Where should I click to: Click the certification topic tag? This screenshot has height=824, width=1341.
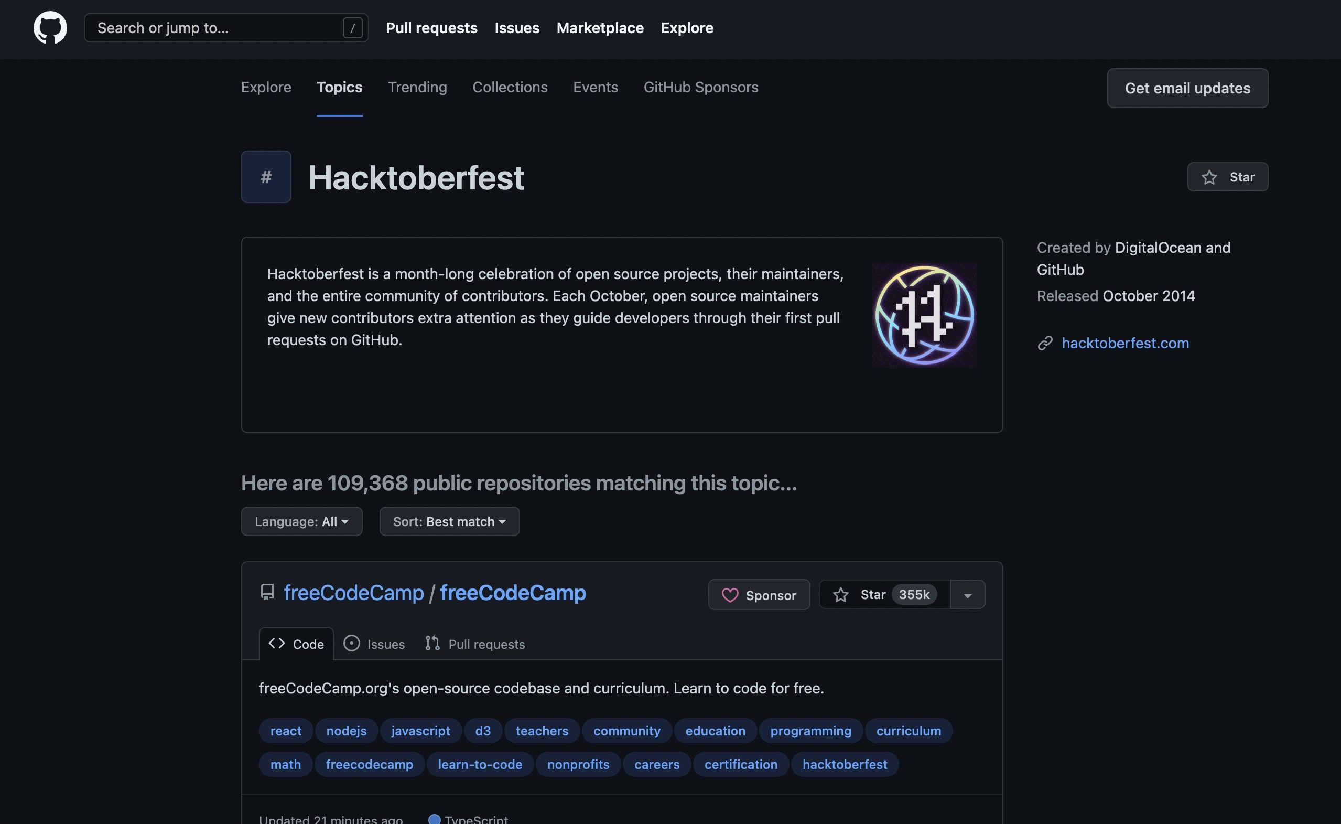point(741,765)
